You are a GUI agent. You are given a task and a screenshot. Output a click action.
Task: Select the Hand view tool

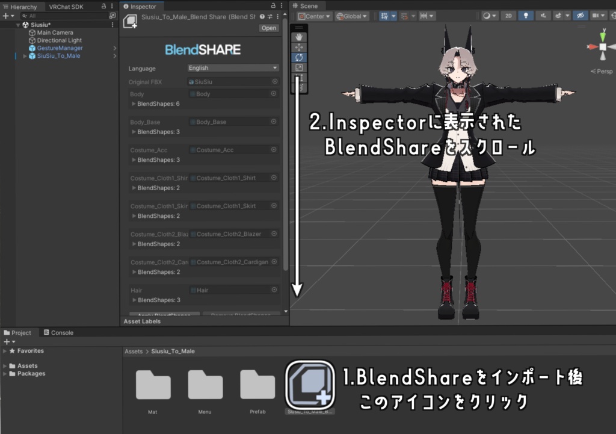[x=299, y=37]
